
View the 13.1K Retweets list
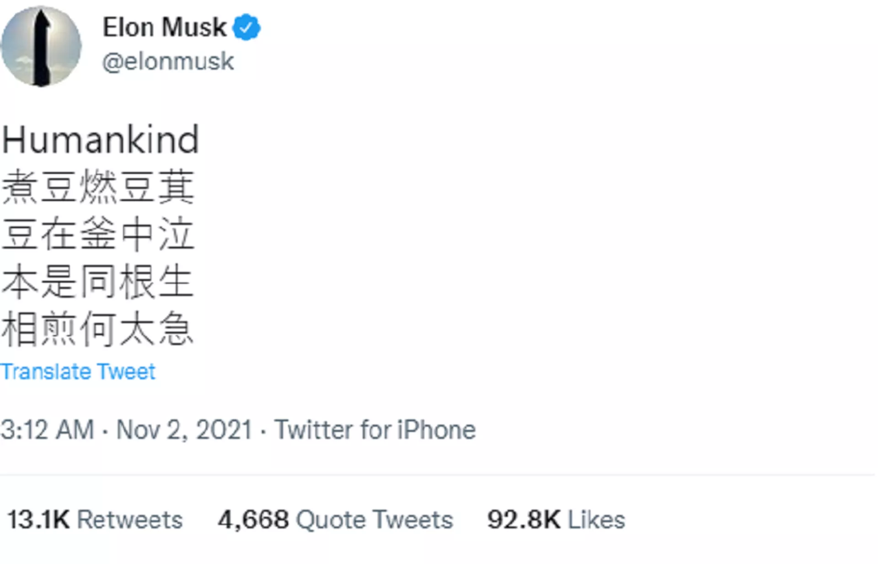[x=95, y=520]
